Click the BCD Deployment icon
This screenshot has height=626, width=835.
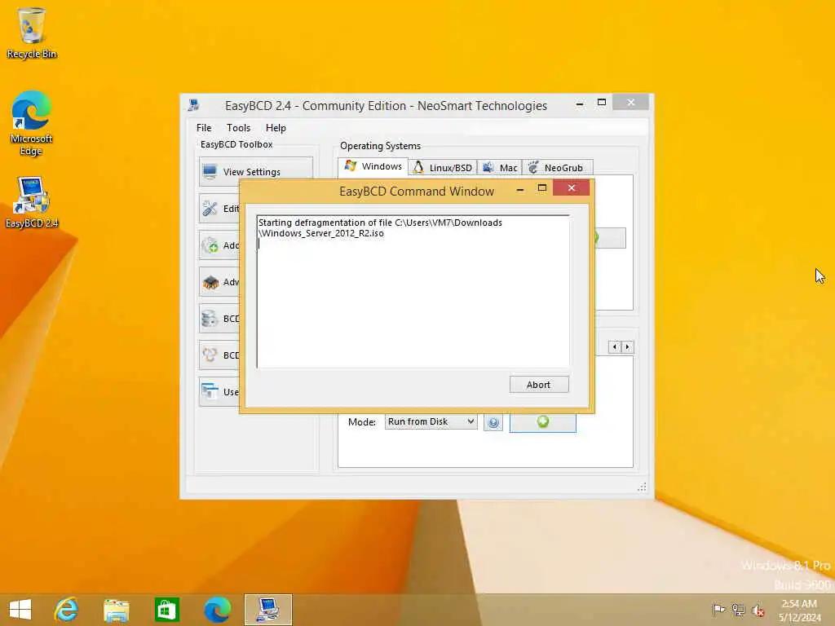[x=210, y=355]
